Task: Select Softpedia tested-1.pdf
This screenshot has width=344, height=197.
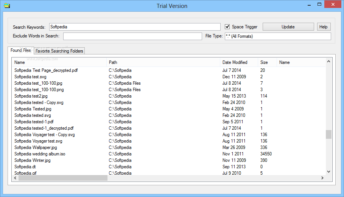Action: coord(34,122)
